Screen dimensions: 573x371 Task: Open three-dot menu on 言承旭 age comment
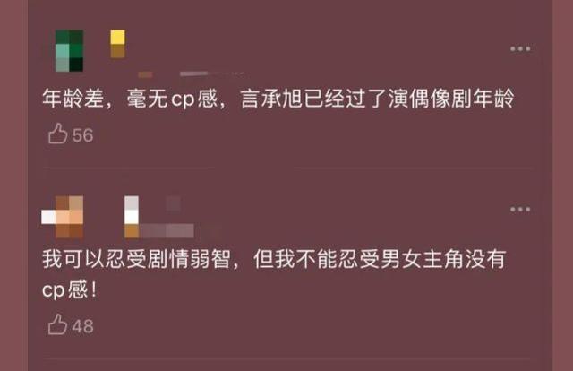click(x=520, y=48)
